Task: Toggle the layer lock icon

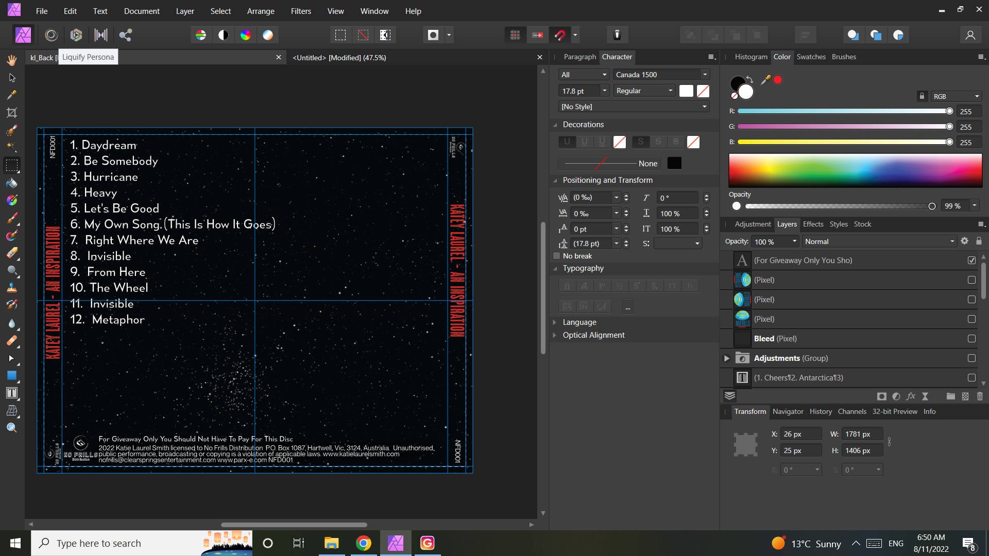Action: tap(979, 241)
